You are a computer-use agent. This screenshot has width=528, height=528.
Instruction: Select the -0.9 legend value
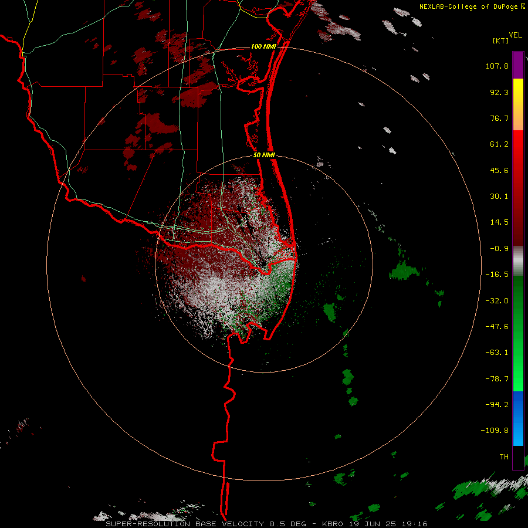(x=499, y=249)
